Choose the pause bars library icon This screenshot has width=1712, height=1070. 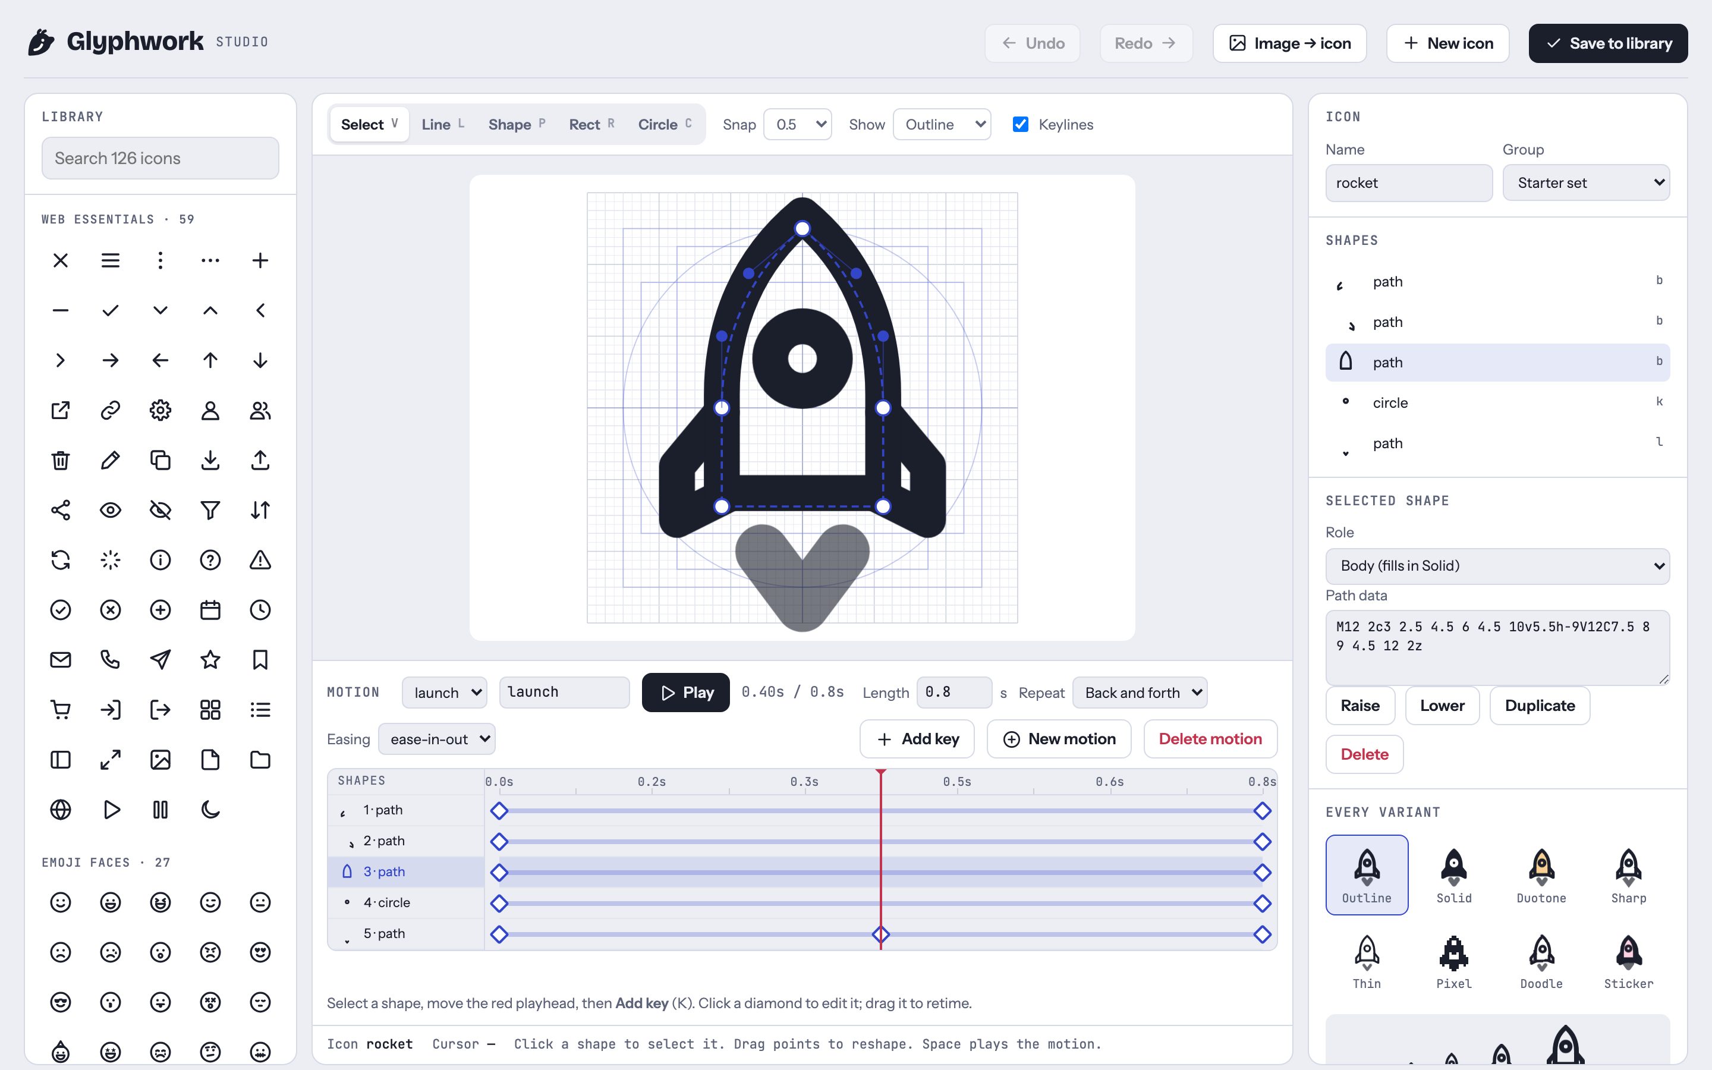[160, 810]
